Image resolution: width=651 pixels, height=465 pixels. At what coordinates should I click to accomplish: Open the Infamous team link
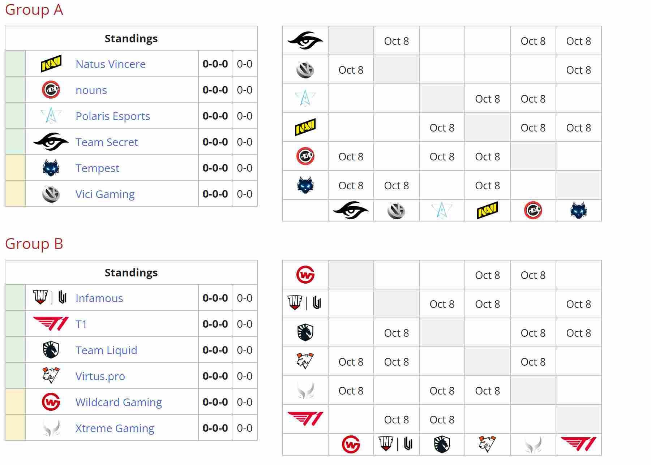click(x=99, y=298)
